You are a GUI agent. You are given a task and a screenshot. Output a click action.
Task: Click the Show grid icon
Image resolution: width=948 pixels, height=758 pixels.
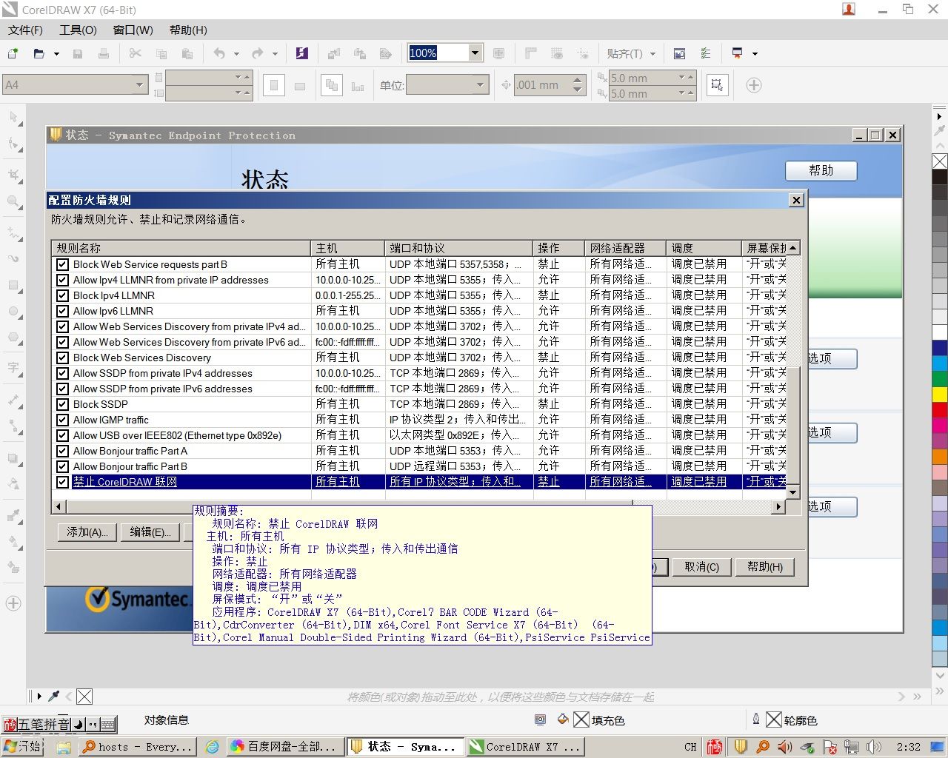(557, 53)
